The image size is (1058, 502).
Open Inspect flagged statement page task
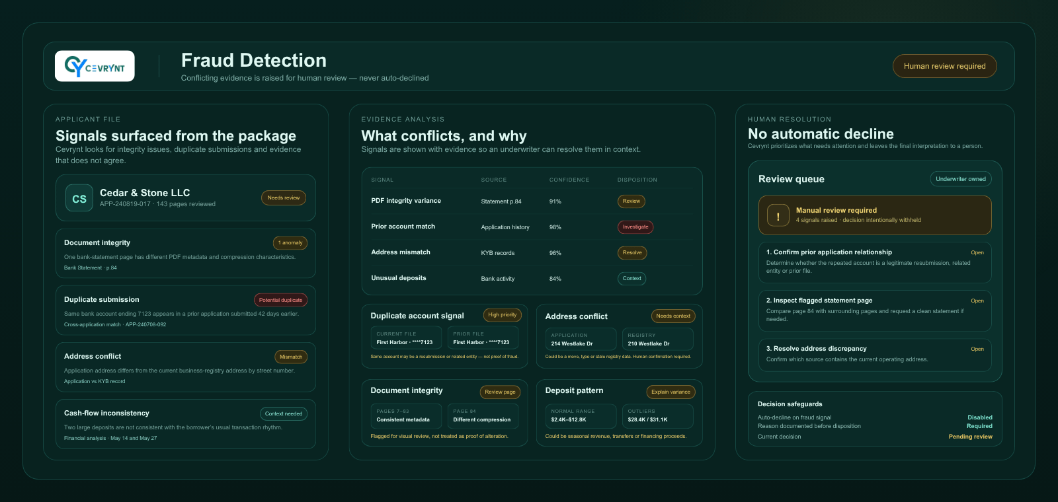pyautogui.click(x=875, y=310)
